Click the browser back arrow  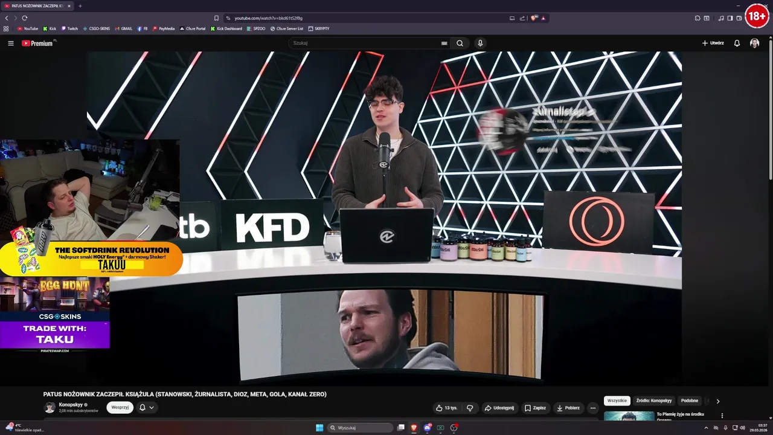pos(7,18)
